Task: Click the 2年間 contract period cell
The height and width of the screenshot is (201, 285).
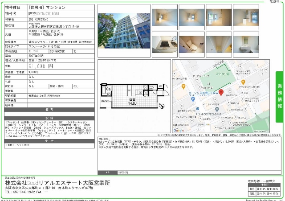Action: (61, 96)
